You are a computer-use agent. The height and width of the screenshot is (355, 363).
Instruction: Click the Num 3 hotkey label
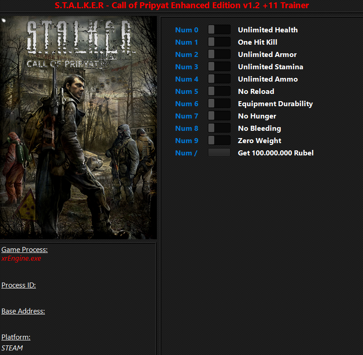187,67
